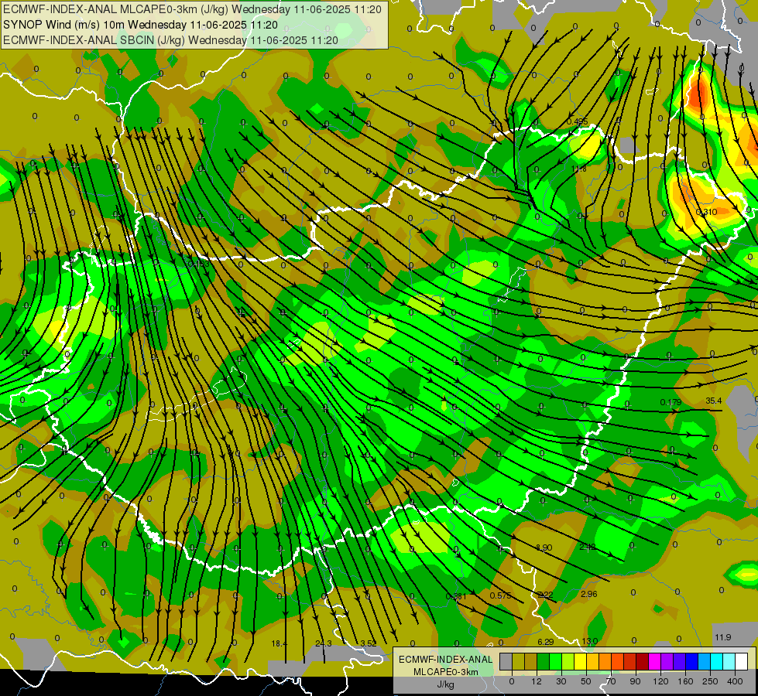Click the 'J/kg' unit label in the legend
The image size is (758, 696).
tap(445, 684)
